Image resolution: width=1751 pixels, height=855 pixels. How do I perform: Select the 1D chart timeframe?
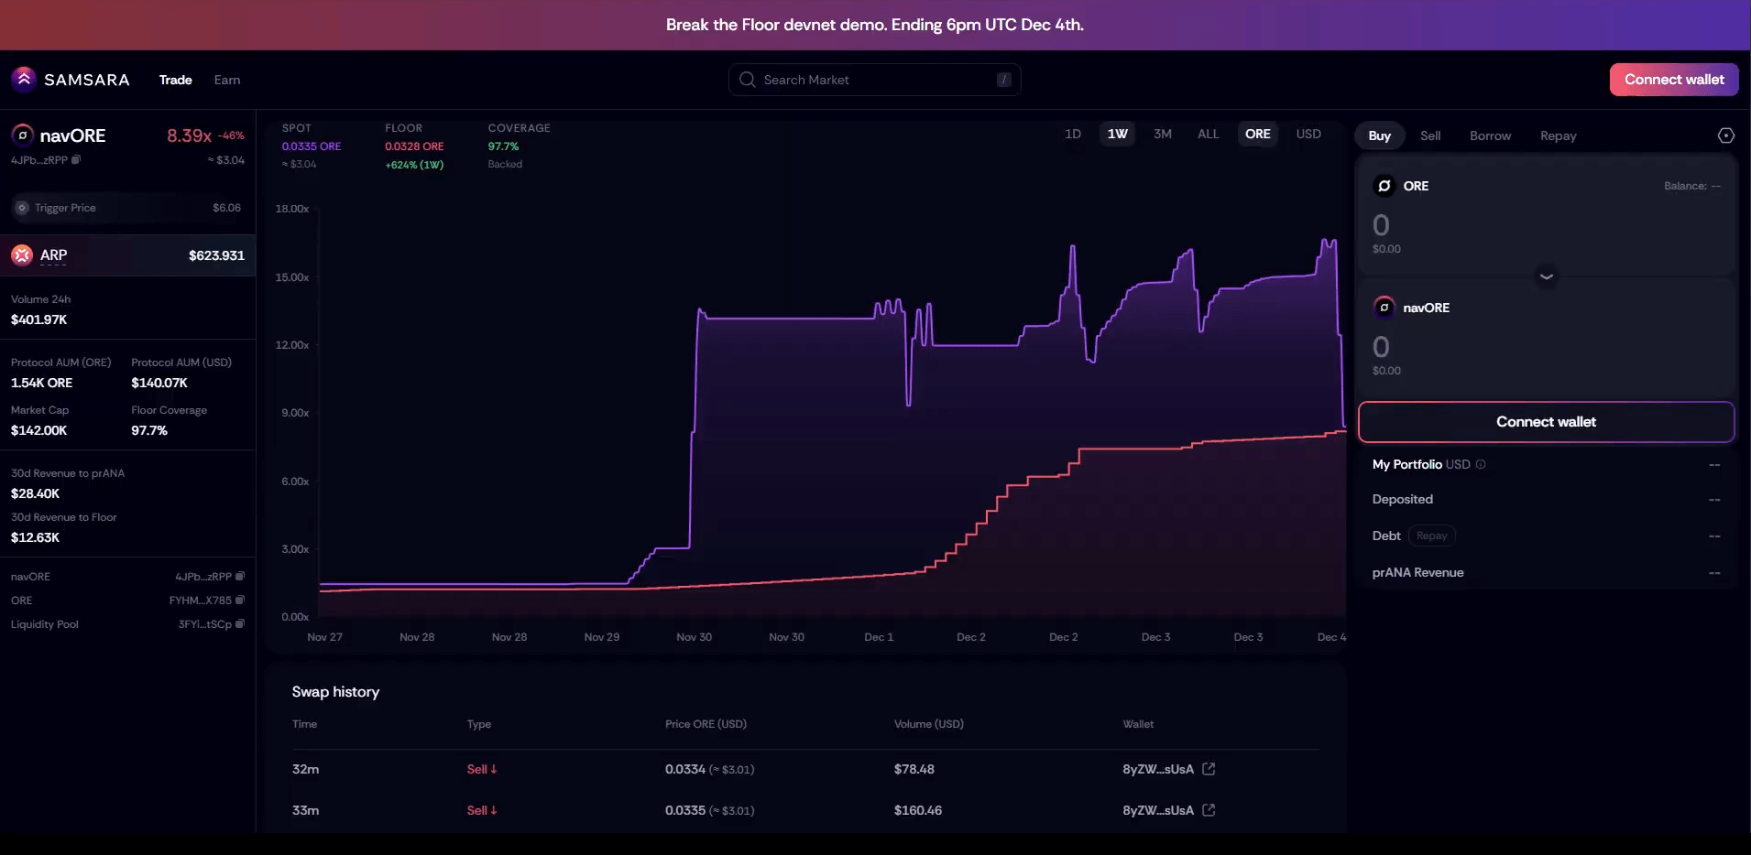(x=1073, y=134)
